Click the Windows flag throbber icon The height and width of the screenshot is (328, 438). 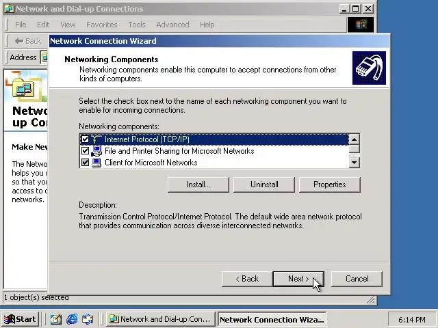tap(361, 25)
